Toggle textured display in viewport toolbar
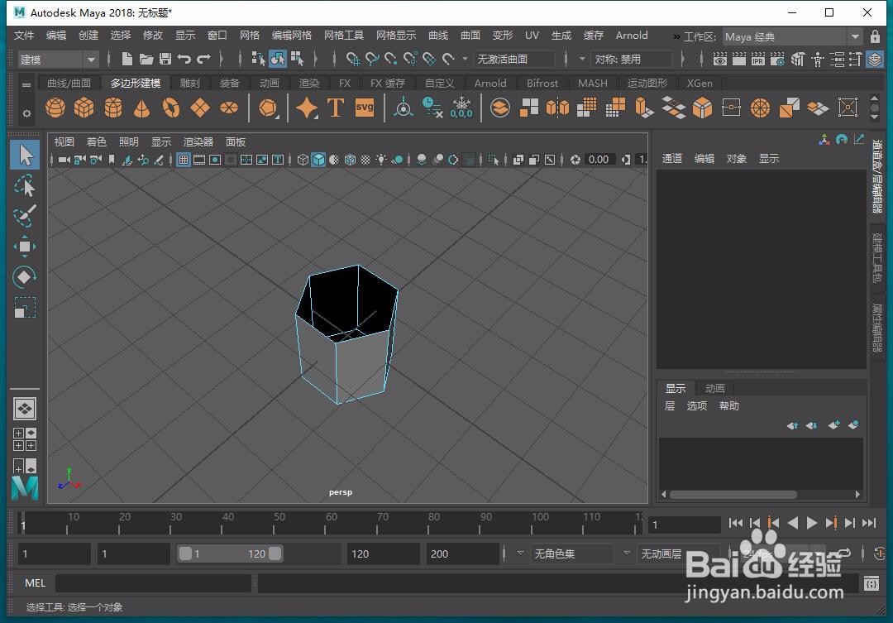Image resolution: width=893 pixels, height=623 pixels. click(365, 160)
